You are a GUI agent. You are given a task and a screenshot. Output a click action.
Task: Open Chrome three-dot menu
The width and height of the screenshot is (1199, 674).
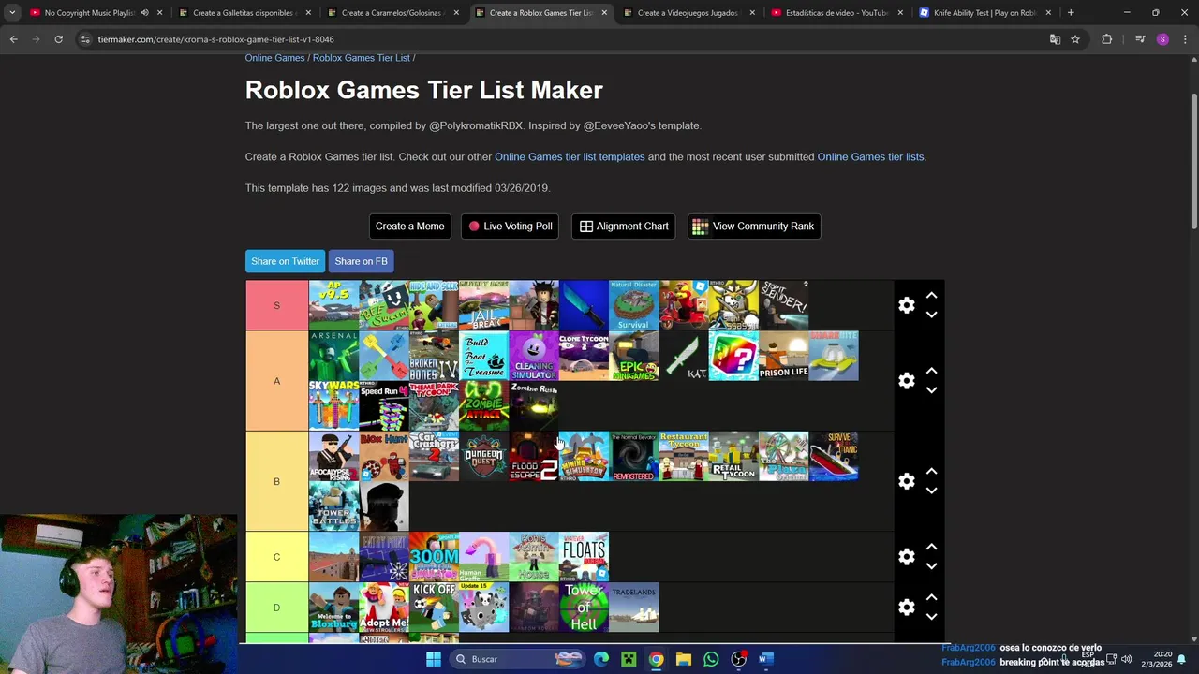point(1185,39)
